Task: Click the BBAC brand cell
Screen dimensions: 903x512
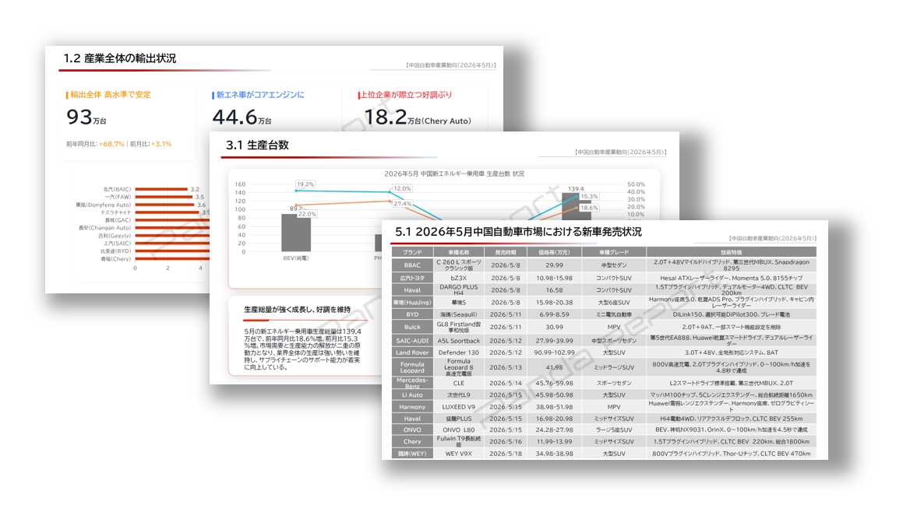Action: coord(412,265)
